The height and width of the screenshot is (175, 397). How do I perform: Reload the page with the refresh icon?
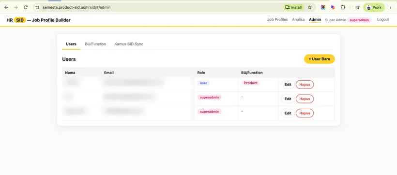[x=26, y=7]
